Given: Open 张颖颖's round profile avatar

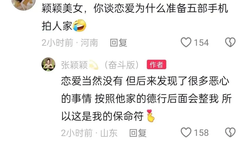Looking at the screenshot, I should tap(49, 64).
